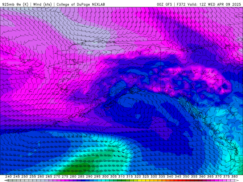Viewport: 243px width, 182px height.
Task: Click the gray color bar segment under 240
Action: tap(10, 180)
